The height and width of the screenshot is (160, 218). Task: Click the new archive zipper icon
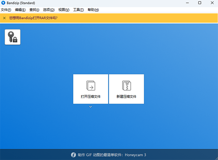tap(126, 85)
